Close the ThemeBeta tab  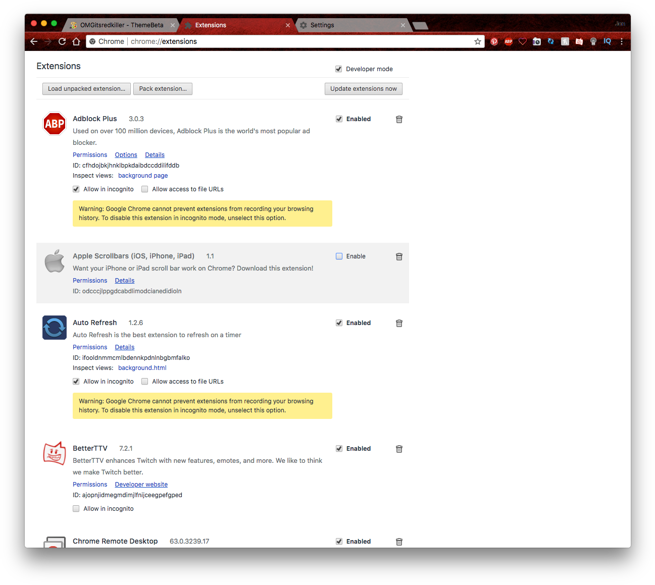[x=173, y=25]
